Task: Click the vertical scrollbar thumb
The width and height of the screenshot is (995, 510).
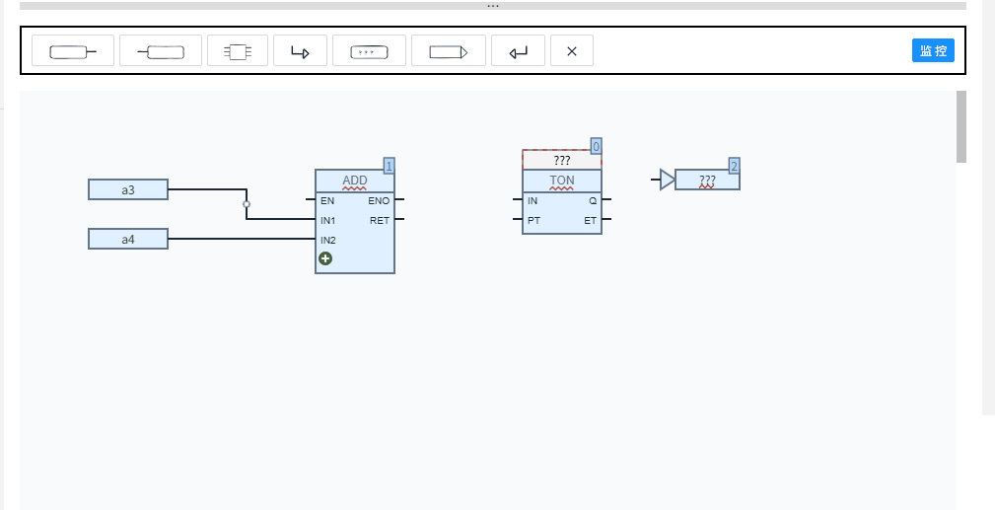Action: tap(961, 126)
